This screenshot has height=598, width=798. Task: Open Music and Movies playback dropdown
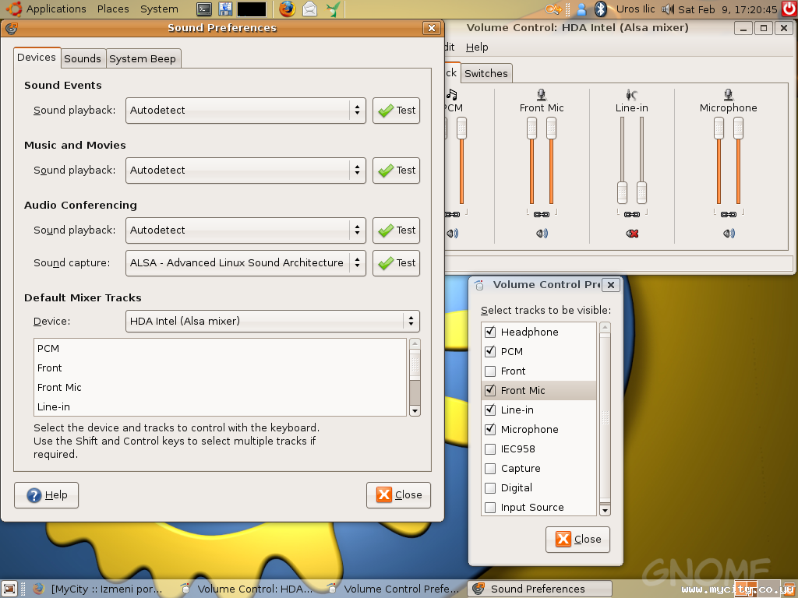(x=245, y=171)
